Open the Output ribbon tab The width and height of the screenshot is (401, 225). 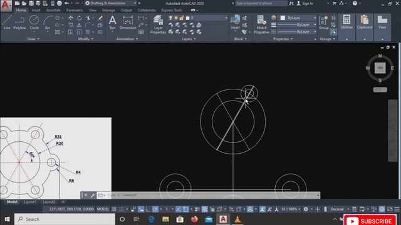click(126, 10)
